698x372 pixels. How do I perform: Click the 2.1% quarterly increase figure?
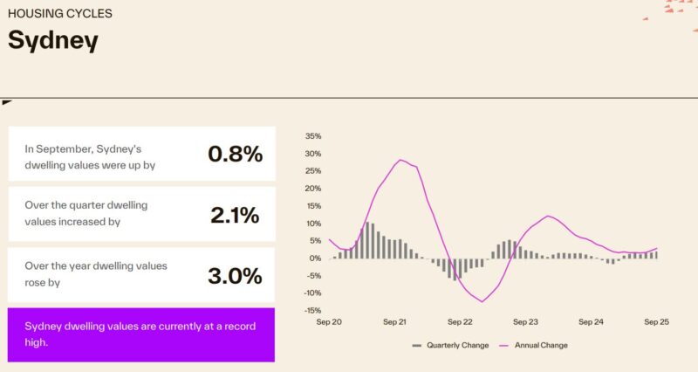pyautogui.click(x=236, y=215)
